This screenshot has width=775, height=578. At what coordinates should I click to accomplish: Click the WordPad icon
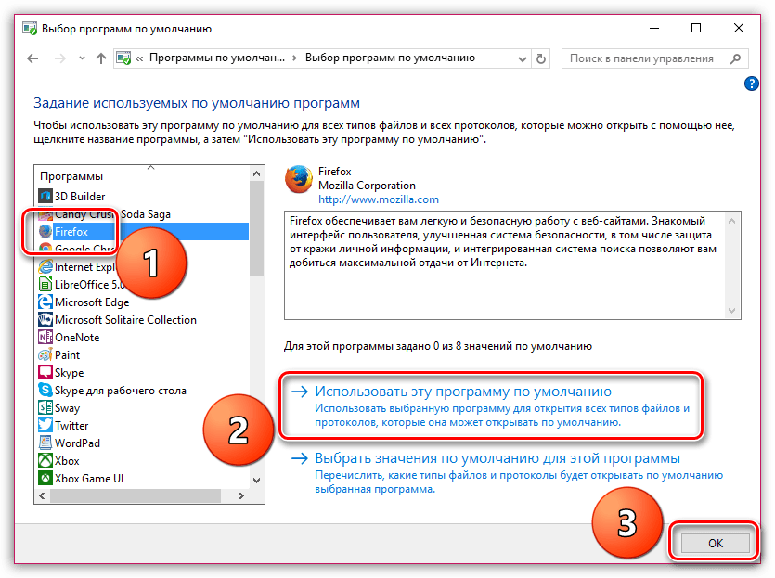(45, 443)
